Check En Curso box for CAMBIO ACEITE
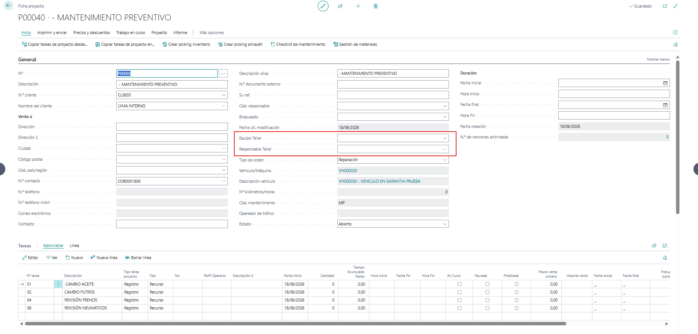Image resolution: width=698 pixels, height=334 pixels. [x=460, y=284]
